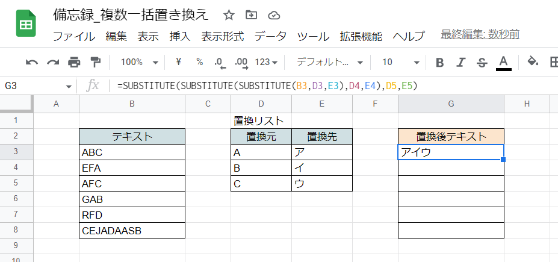The image size is (558, 262).
Task: Undo the last action
Action: (x=32, y=62)
